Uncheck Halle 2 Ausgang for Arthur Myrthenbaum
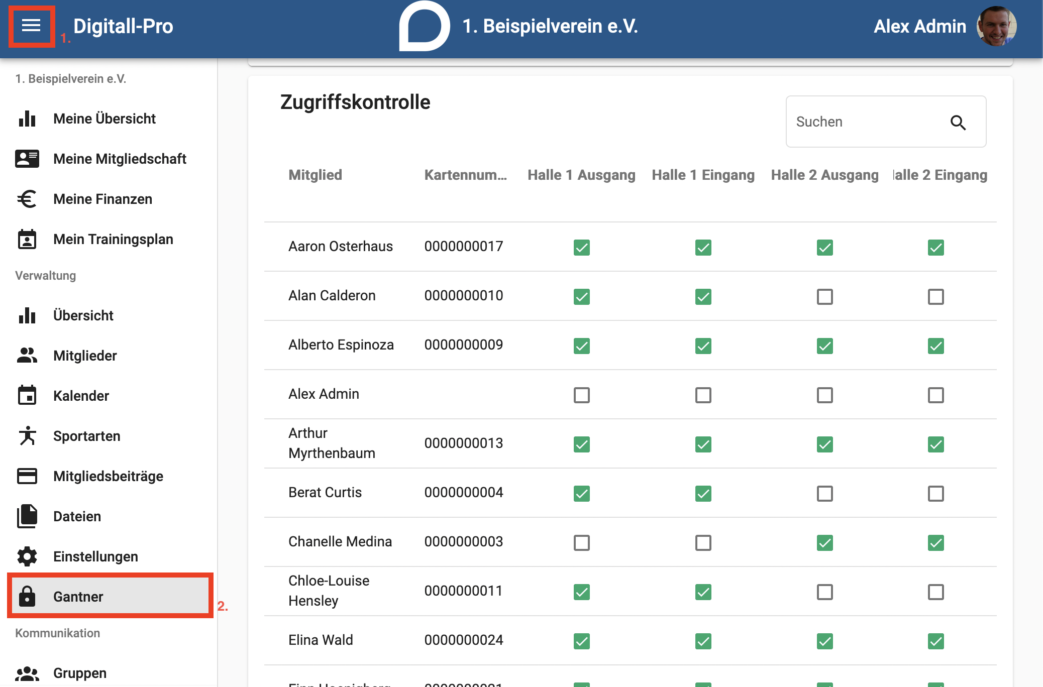The image size is (1043, 687). pos(825,444)
